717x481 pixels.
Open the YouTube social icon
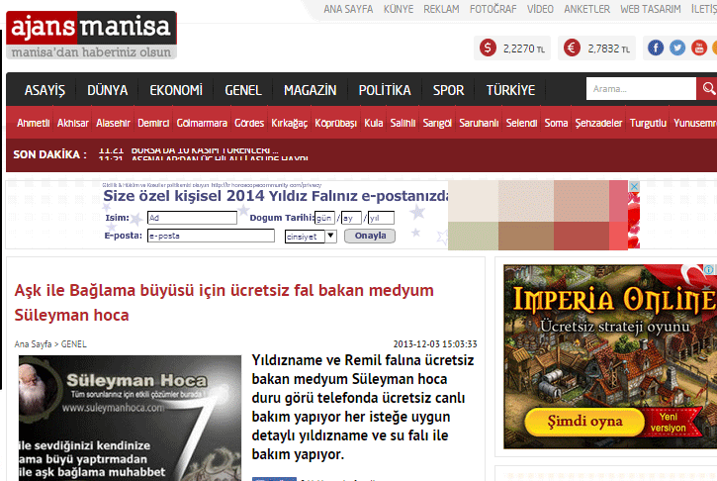click(x=699, y=48)
